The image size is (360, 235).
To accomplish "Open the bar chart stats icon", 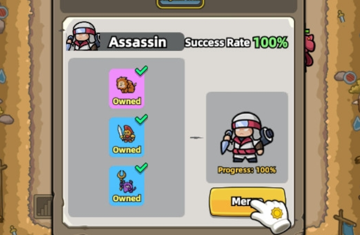I will click(x=44, y=207).
